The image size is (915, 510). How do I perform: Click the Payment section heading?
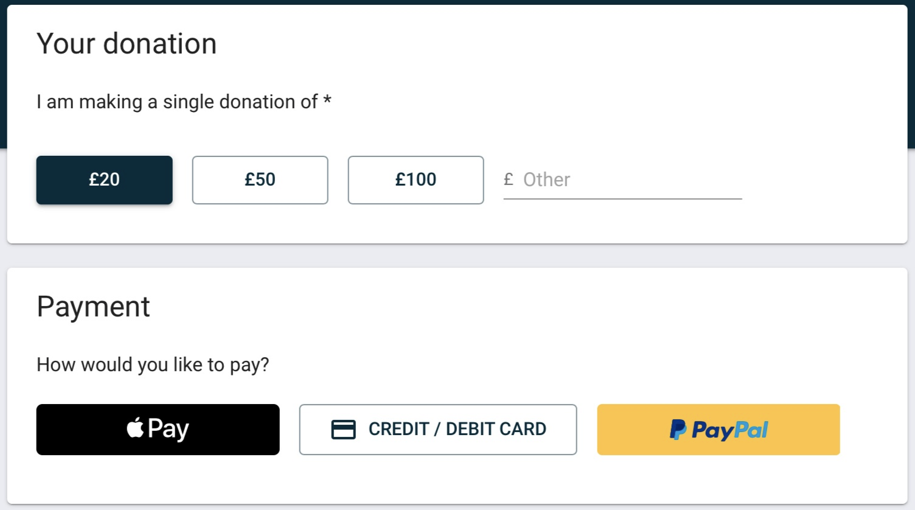click(x=93, y=307)
